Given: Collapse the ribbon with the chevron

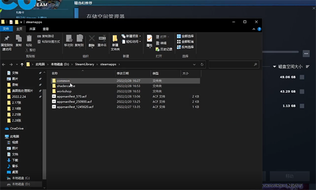Looking at the screenshot, I should pyautogui.click(x=254, y=29).
